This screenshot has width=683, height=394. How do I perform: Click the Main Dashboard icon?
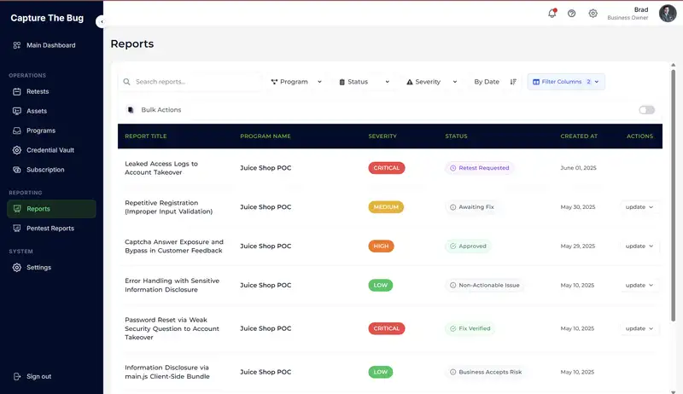point(17,45)
